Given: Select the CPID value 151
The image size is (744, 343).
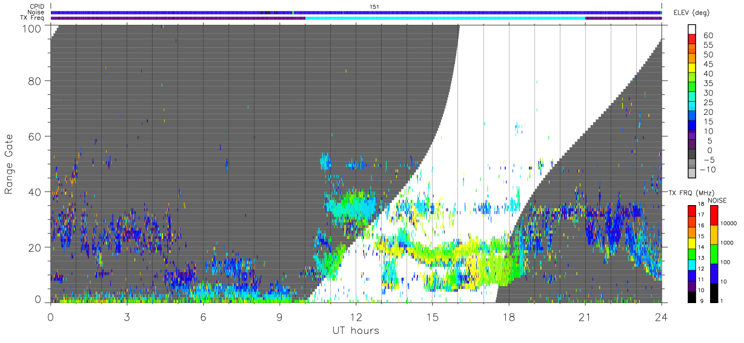Looking at the screenshot, I should 374,7.
